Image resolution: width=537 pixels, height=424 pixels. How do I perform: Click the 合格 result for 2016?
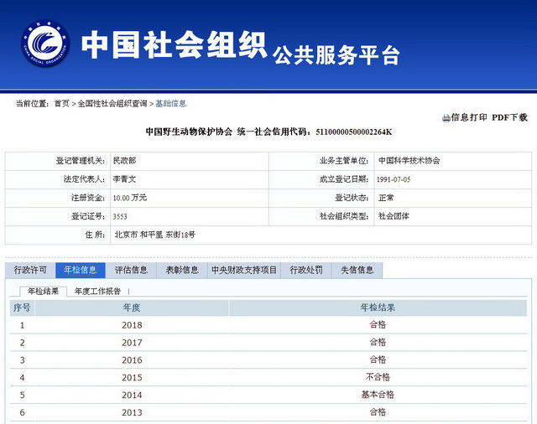click(378, 359)
